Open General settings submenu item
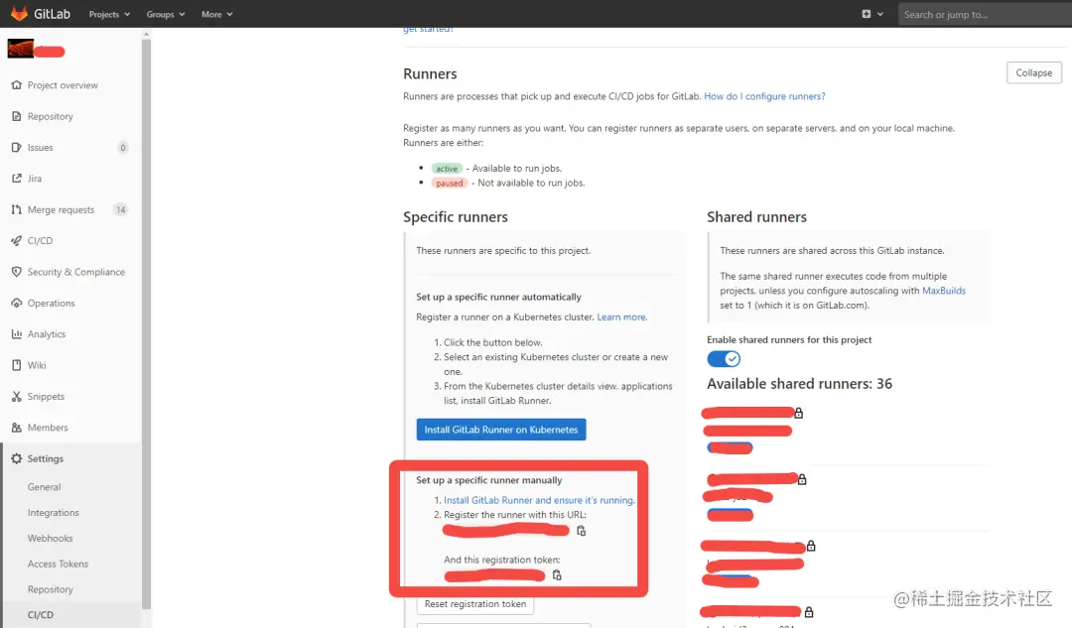Image resolution: width=1072 pixels, height=628 pixels. (x=44, y=487)
